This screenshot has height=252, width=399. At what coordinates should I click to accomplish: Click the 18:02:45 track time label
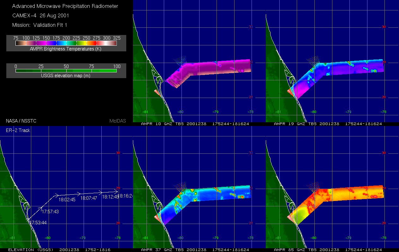67,199
